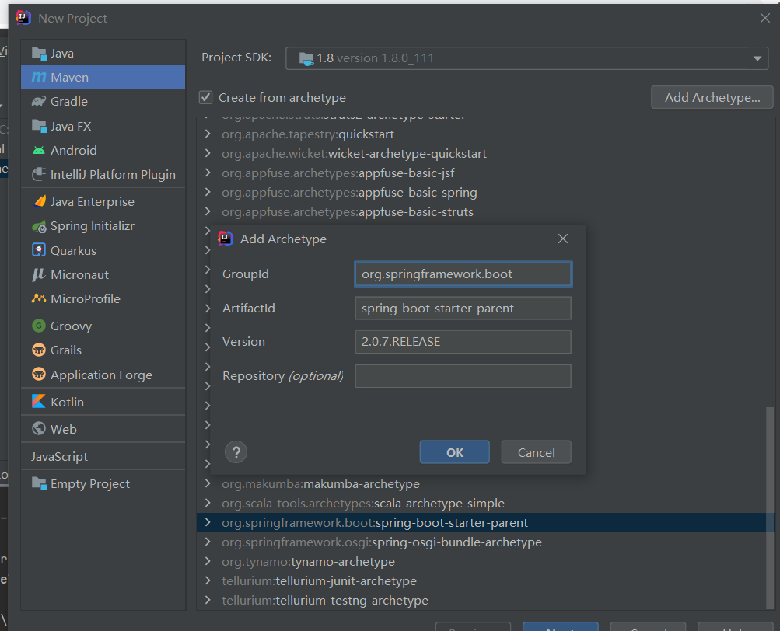780x631 pixels.
Task: Expand spring-boot-starter-parent archetype node
Action: click(208, 523)
